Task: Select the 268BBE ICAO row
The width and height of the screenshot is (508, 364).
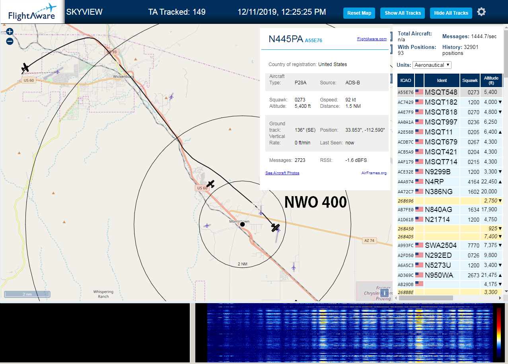Action: (450, 292)
